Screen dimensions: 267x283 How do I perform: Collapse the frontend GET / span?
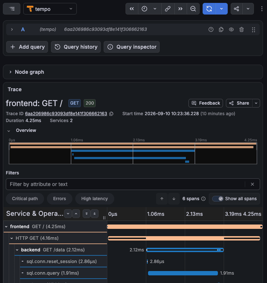click(x=6, y=226)
